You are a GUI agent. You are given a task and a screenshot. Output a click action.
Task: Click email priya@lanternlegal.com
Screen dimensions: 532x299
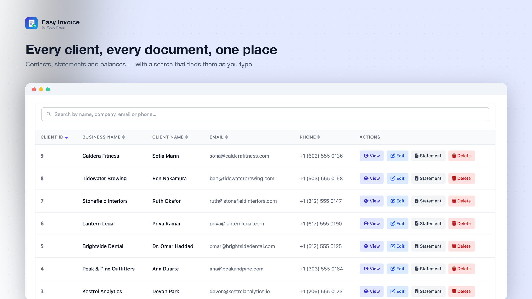(237, 224)
